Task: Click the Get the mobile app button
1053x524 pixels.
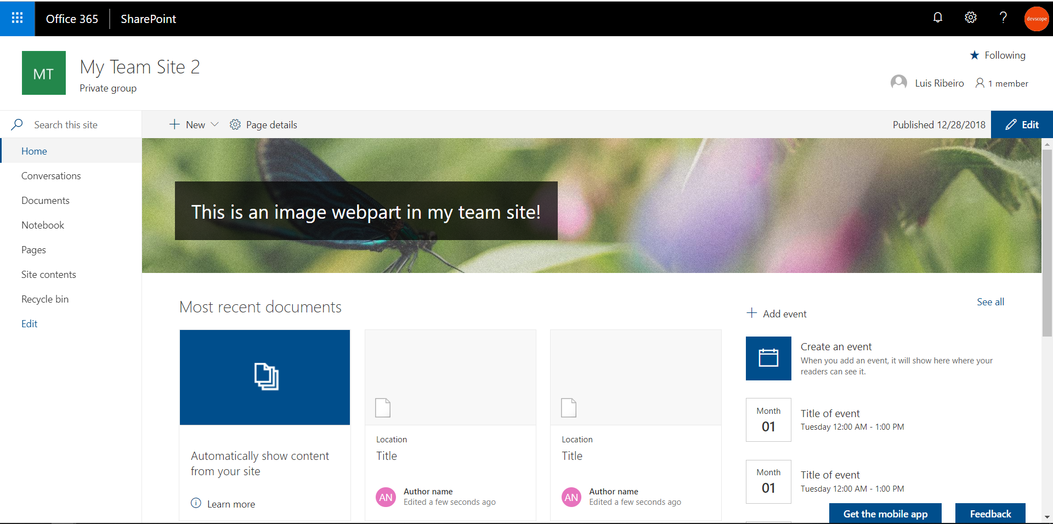Action: [885, 514]
